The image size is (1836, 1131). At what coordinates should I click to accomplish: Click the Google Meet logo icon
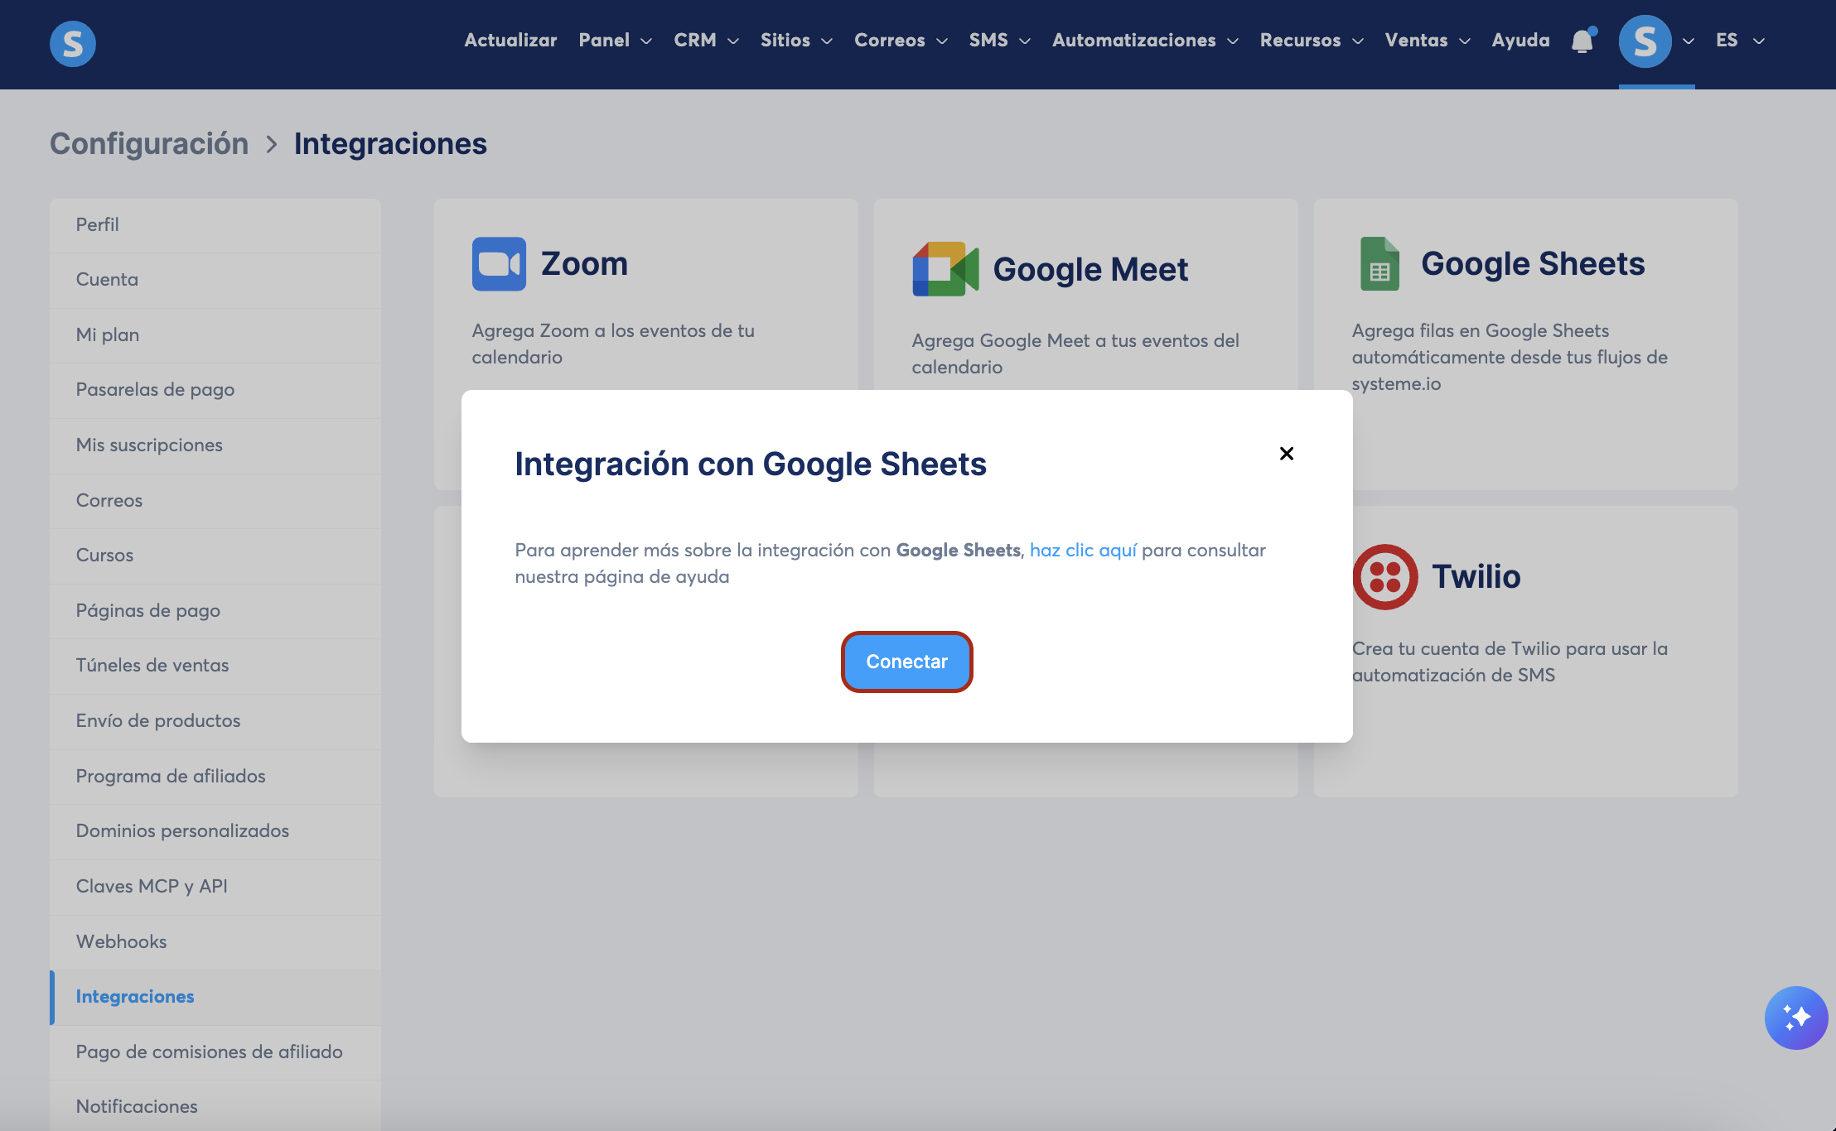pyautogui.click(x=945, y=269)
